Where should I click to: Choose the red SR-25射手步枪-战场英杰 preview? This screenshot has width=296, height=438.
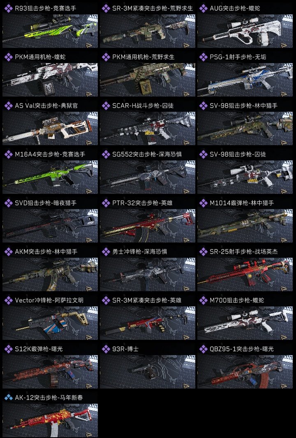(x=245, y=274)
